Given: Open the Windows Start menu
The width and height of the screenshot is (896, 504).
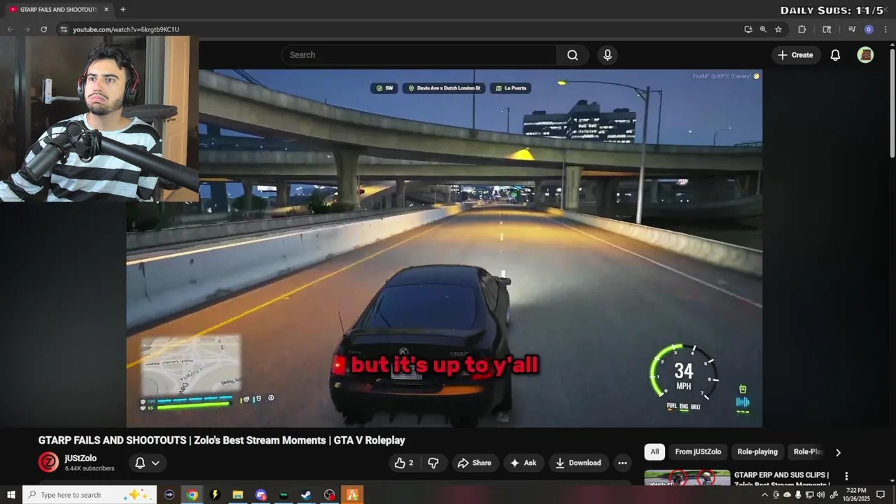Looking at the screenshot, I should click(10, 495).
